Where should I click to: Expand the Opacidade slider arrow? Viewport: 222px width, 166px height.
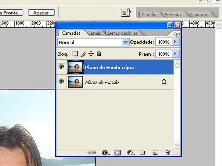click(176, 42)
